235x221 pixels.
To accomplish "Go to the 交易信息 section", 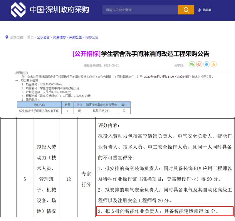I will coord(60,37).
